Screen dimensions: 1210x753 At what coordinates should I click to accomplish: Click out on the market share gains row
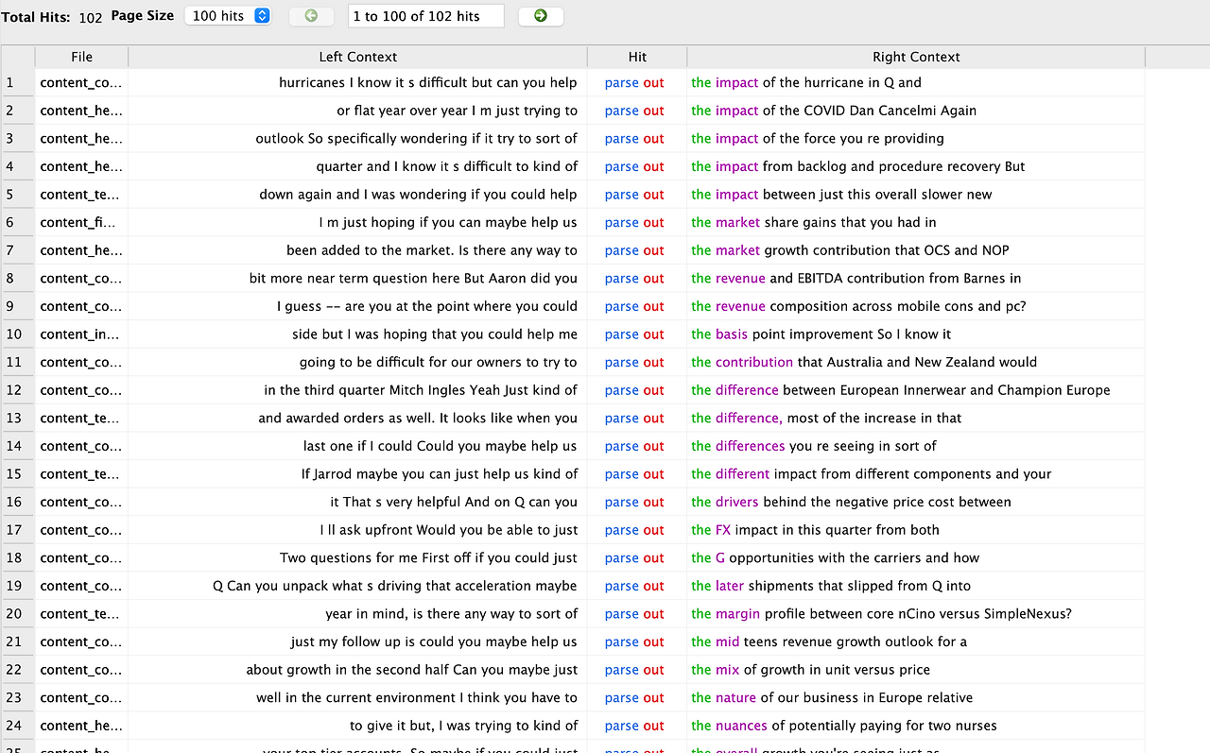(x=652, y=222)
